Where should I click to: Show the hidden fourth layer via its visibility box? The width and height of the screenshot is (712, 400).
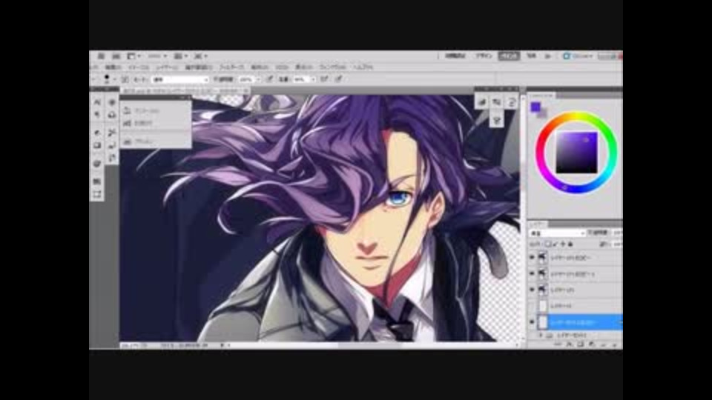click(533, 306)
